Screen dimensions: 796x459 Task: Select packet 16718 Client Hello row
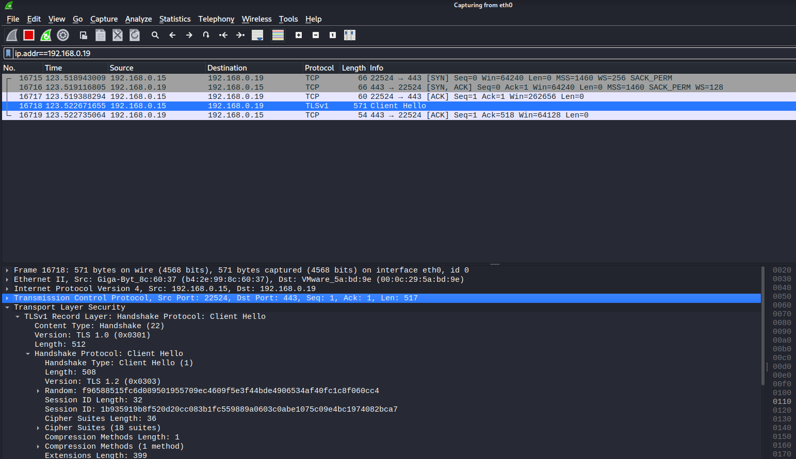pyautogui.click(x=398, y=106)
